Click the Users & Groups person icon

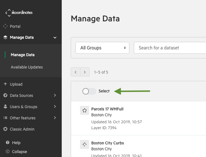[x=5, y=106]
